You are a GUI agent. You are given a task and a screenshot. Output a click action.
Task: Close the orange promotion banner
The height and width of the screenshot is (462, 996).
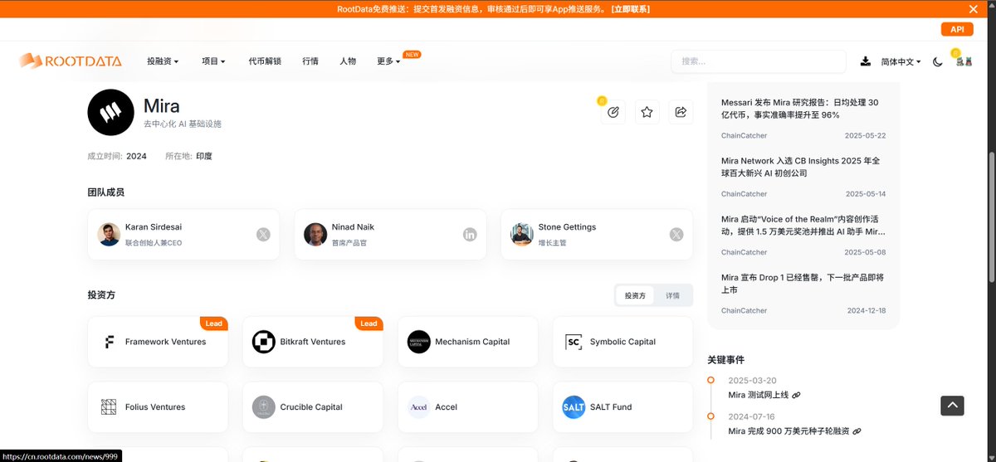(x=974, y=9)
